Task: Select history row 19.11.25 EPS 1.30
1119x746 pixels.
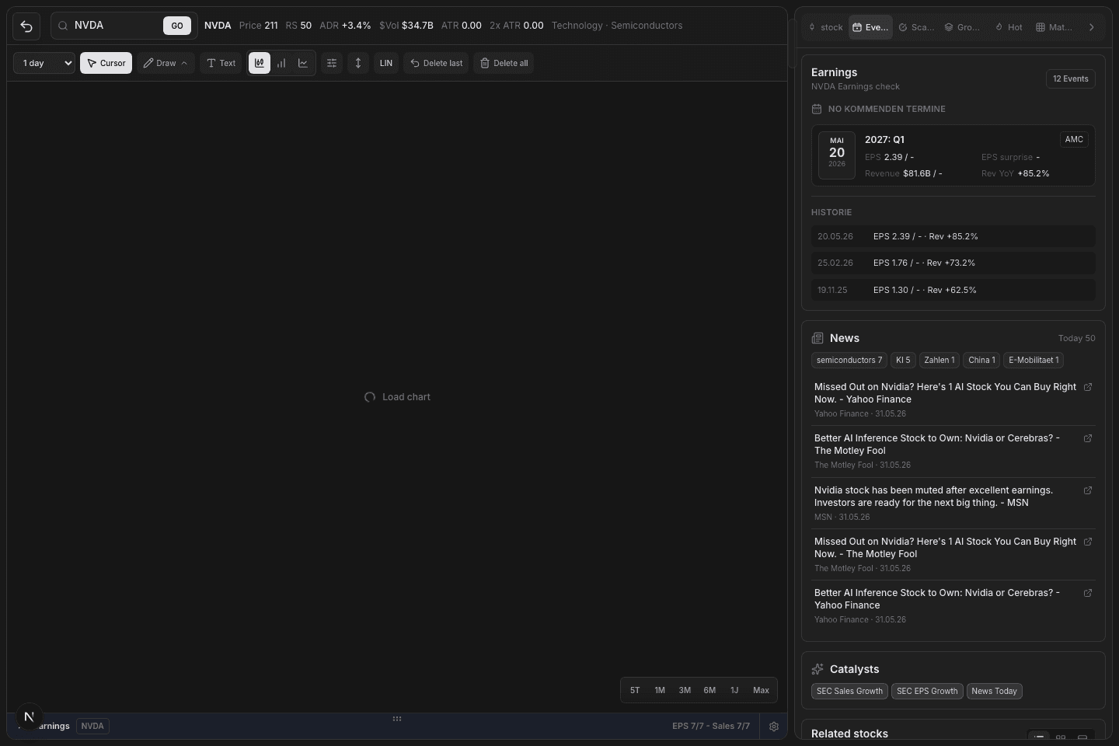Action: (953, 290)
